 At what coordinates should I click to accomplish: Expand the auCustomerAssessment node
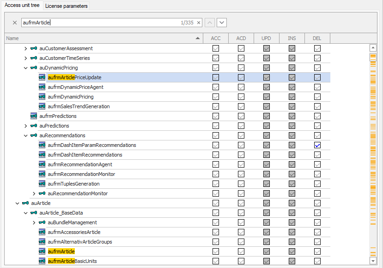[x=25, y=48]
